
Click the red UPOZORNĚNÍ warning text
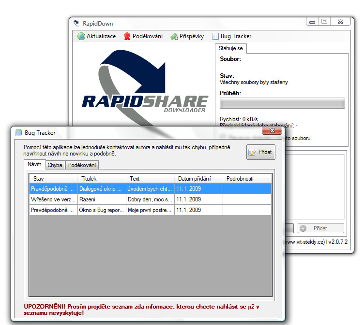point(141,310)
